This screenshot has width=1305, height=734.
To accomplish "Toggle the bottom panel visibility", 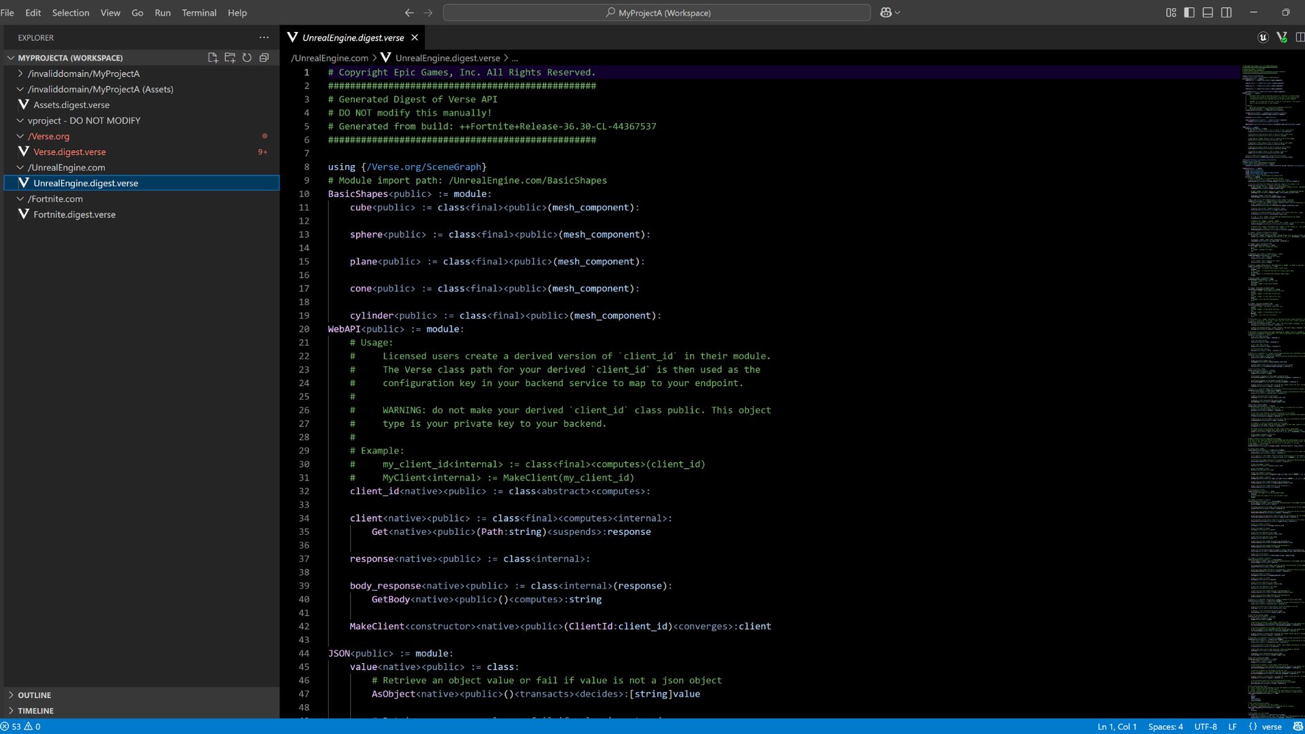I will click(1208, 12).
